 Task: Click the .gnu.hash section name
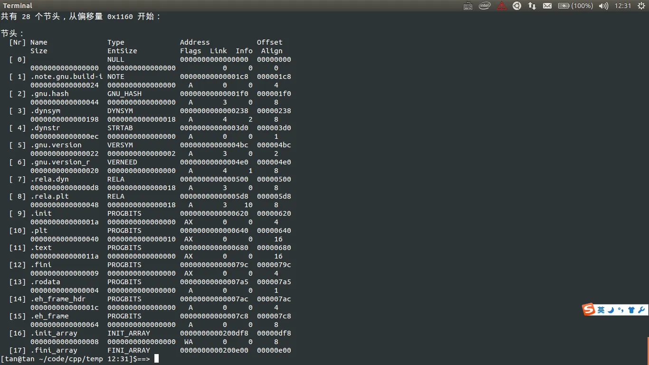tap(49, 94)
